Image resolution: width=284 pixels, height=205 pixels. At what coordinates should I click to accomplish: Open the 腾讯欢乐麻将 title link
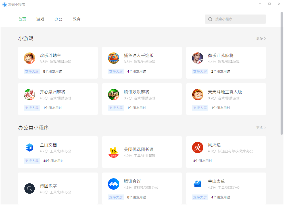[137, 92]
